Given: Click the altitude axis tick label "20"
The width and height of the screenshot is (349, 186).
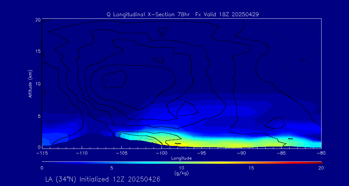Looking at the screenshot, I should 37,20.
